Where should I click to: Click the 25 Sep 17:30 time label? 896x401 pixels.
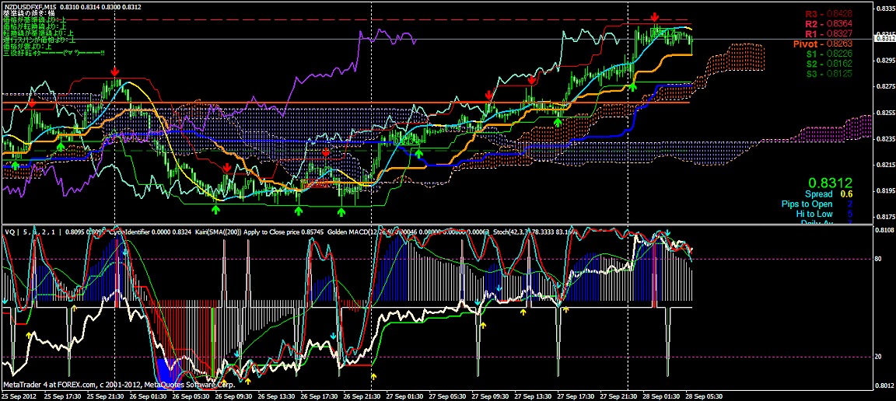[x=63, y=396]
